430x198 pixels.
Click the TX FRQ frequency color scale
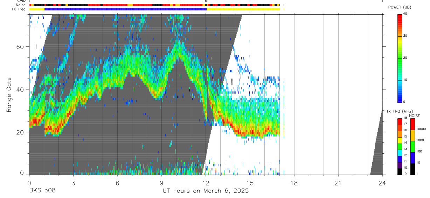pyautogui.click(x=400, y=147)
